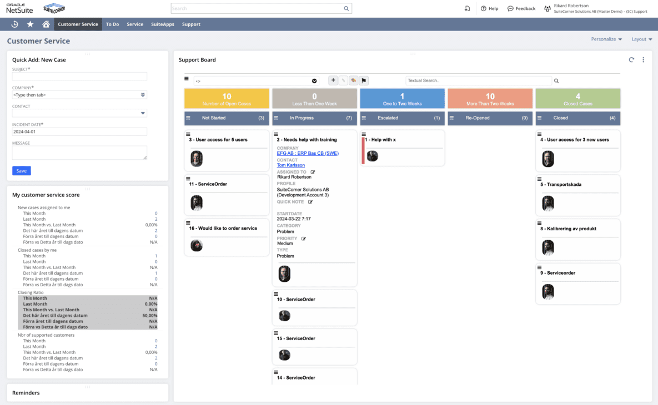
Task: Open card menu for 3 - User access
Action: [188, 134]
